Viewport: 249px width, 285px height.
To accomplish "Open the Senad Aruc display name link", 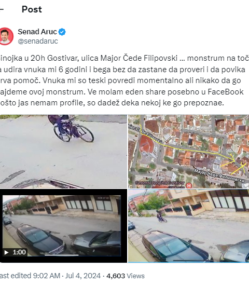I will (x=37, y=32).
